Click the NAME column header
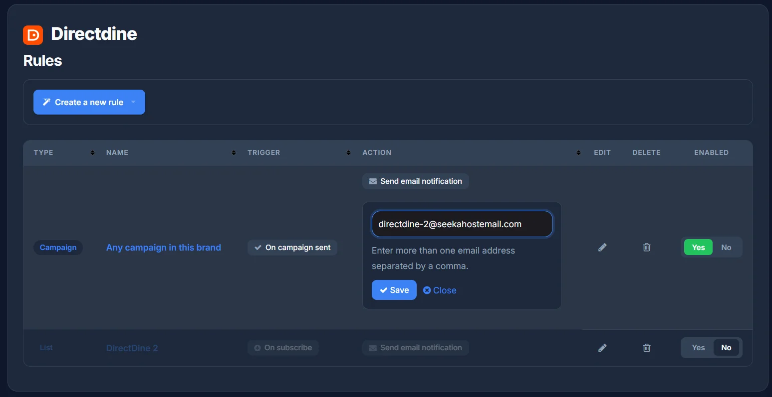The image size is (772, 397). coord(117,152)
